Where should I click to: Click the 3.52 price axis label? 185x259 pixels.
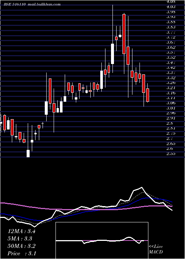pyautogui.click(x=171, y=57)
